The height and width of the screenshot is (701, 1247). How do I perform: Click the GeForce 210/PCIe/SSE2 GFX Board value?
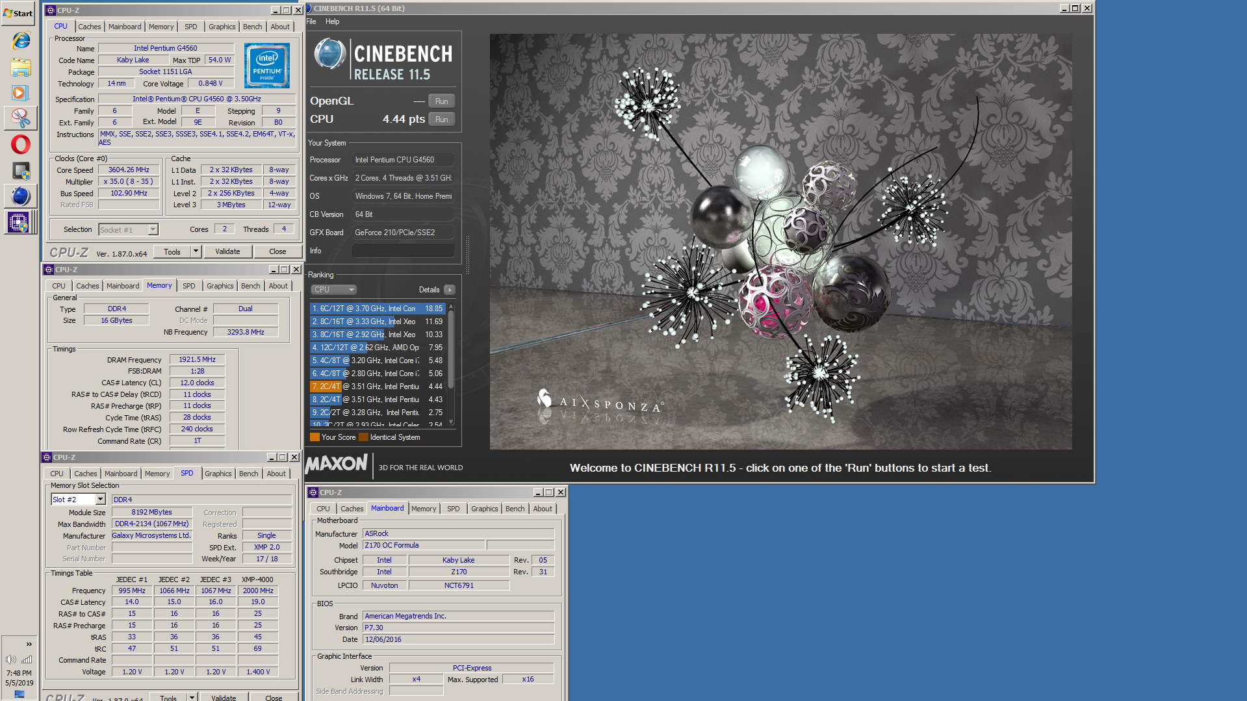[404, 233]
